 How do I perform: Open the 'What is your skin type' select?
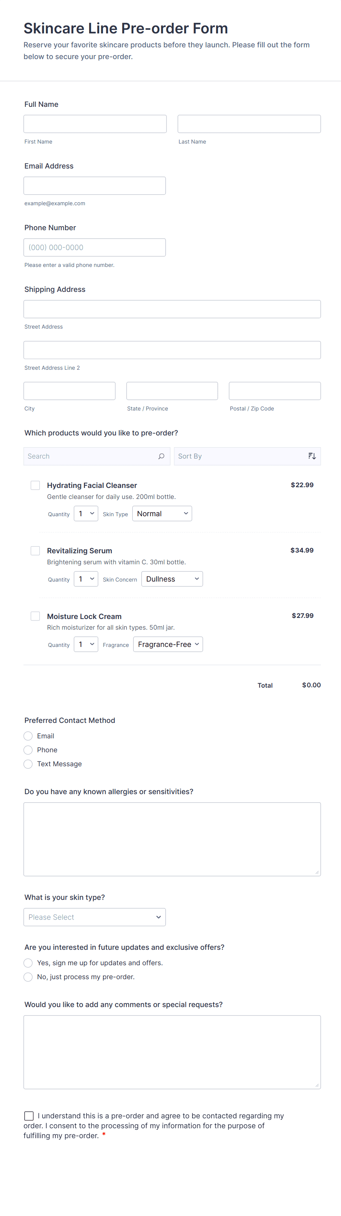pos(94,917)
